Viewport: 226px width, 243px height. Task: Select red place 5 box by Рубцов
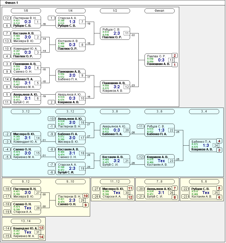pos(219,188)
